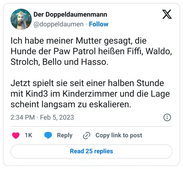Image resolution: width=183 pixels, height=169 pixels.
Task: Click the 1K likes count
Action: [28, 135]
